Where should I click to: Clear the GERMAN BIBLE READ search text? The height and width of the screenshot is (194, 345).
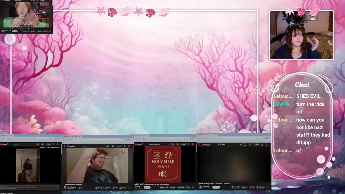click(x=169, y=144)
